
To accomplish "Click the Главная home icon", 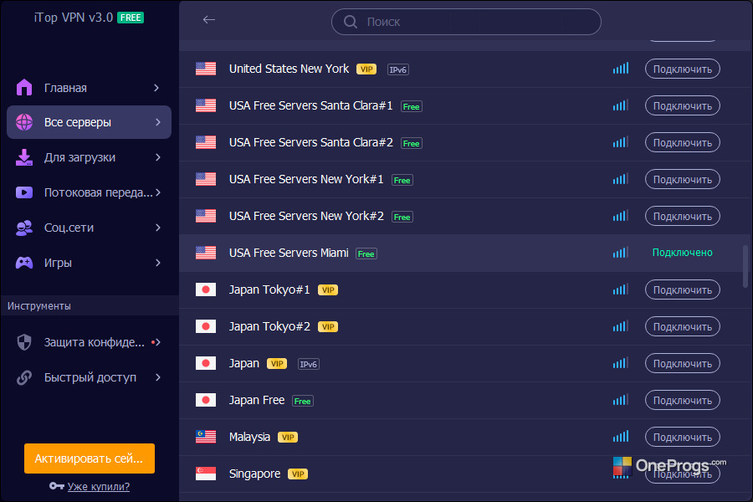I will [x=24, y=87].
